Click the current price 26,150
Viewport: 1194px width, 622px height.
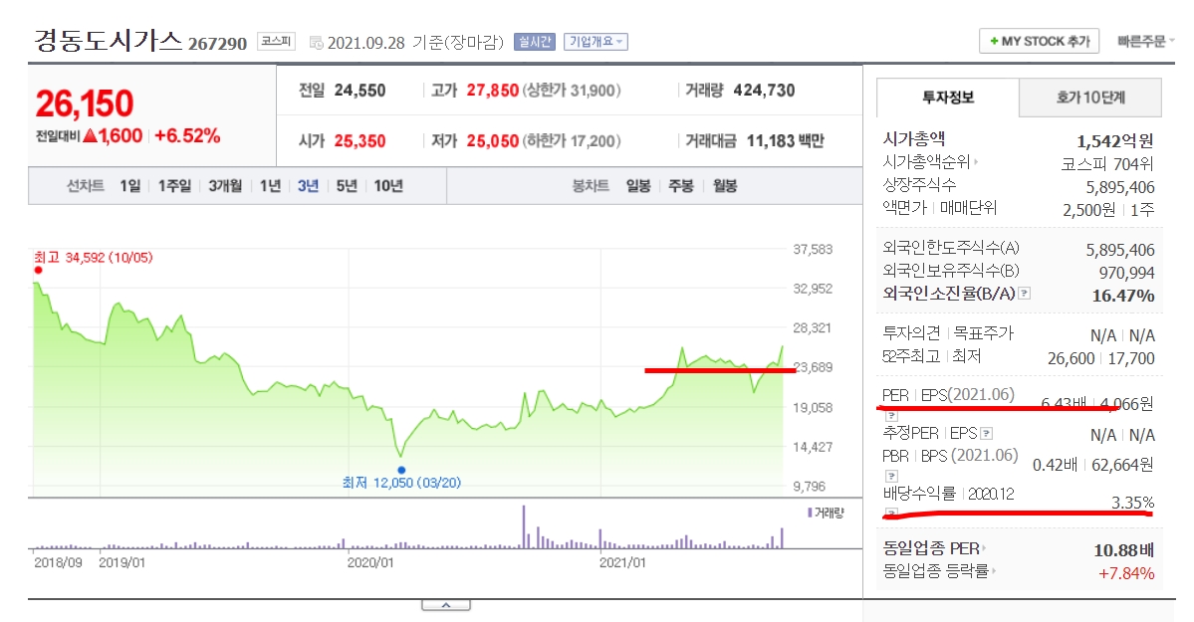pos(85,104)
